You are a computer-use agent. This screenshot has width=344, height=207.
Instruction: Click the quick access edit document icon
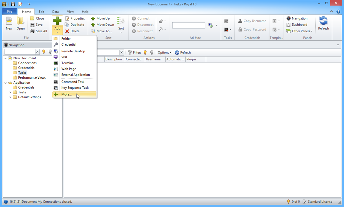(x=20, y=4)
